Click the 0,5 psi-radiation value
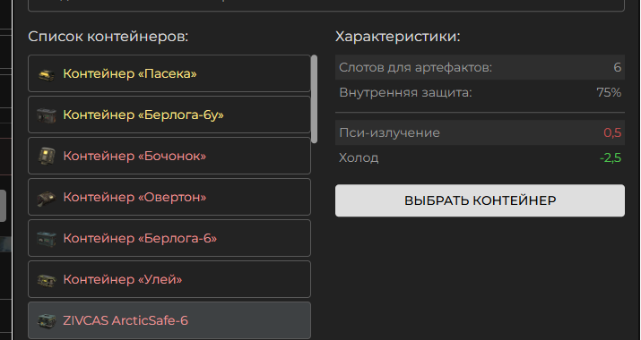 click(x=612, y=132)
